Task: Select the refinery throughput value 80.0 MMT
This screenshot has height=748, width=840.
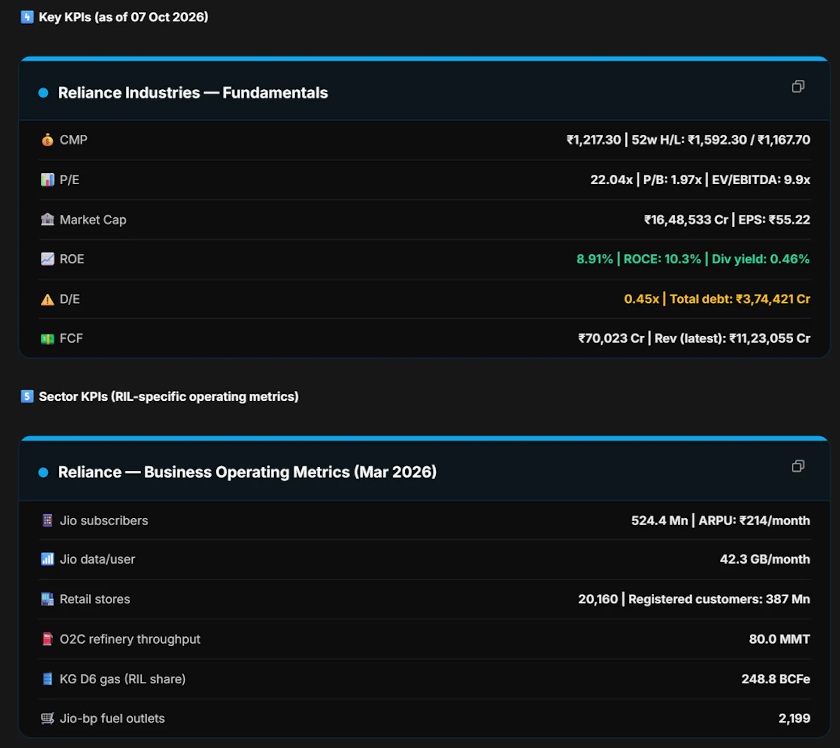Action: click(x=780, y=639)
